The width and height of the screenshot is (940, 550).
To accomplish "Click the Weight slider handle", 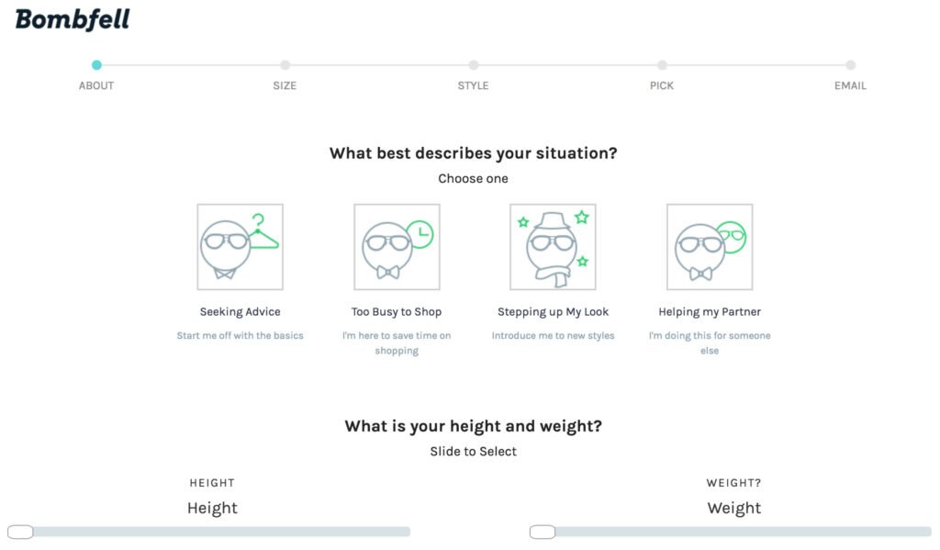I will 543,532.
